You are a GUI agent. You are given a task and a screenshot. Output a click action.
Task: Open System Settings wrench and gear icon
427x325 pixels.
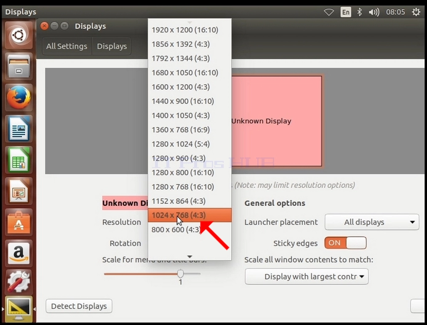pos(19,282)
